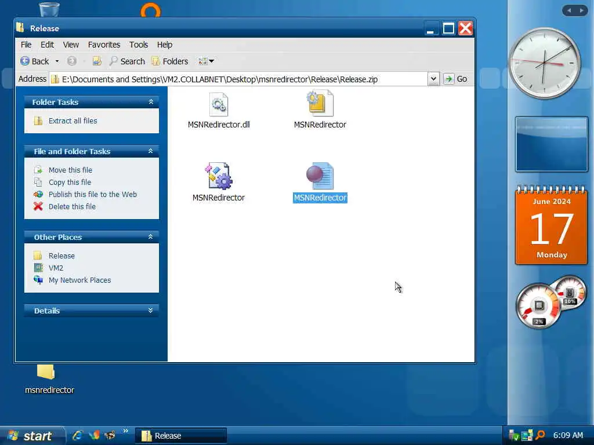
Task: Click Move this file link
Action: point(70,170)
